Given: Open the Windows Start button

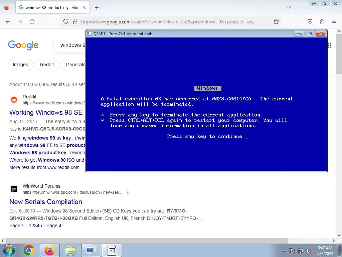Looking at the screenshot, I should tap(9, 250).
